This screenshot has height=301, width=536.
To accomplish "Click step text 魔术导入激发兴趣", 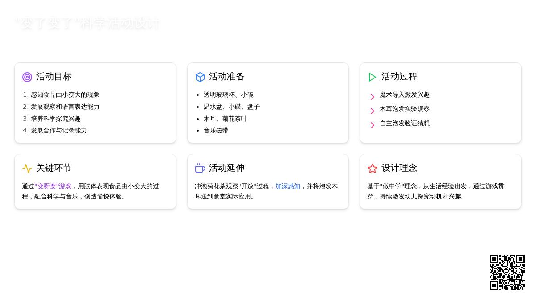I will (405, 95).
